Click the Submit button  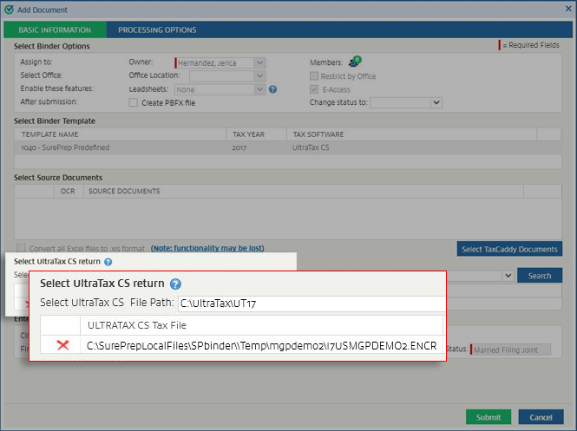[x=488, y=417]
